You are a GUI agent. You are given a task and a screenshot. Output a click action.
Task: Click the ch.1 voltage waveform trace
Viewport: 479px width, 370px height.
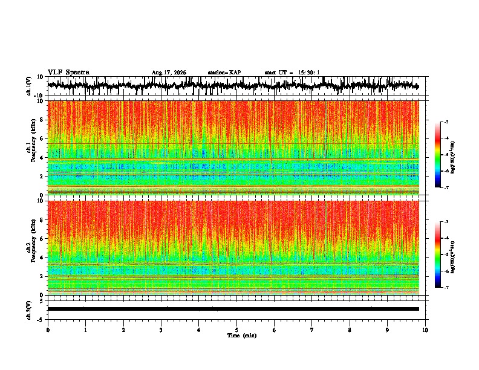233,86
